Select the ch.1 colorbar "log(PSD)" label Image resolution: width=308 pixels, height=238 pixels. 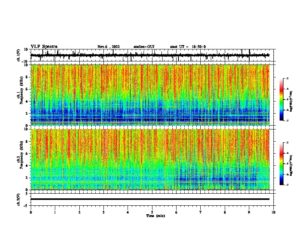tap(291, 101)
